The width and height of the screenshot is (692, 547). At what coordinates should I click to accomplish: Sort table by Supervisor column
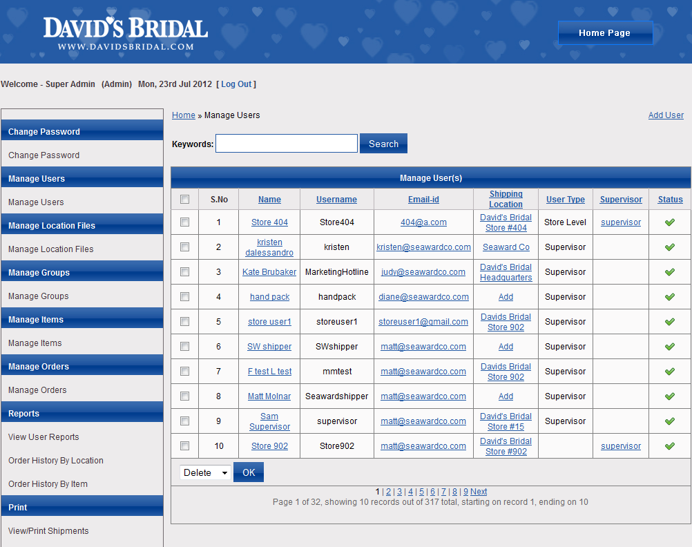[621, 199]
